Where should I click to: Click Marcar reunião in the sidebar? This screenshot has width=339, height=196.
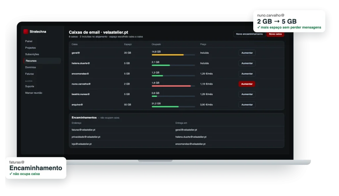point(34,93)
